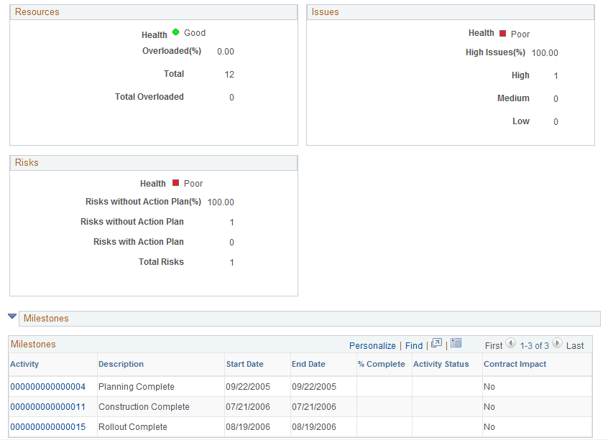Viewport: 608px width, 440px height.
Task: Collapse the Milestones section
Action: [13, 318]
